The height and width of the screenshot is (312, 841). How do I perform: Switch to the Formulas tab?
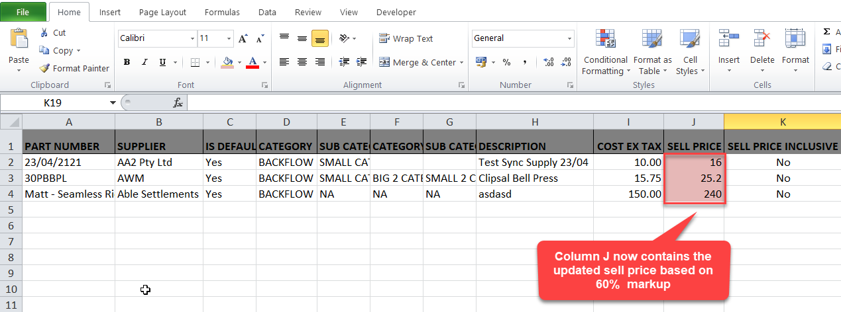[x=222, y=12]
